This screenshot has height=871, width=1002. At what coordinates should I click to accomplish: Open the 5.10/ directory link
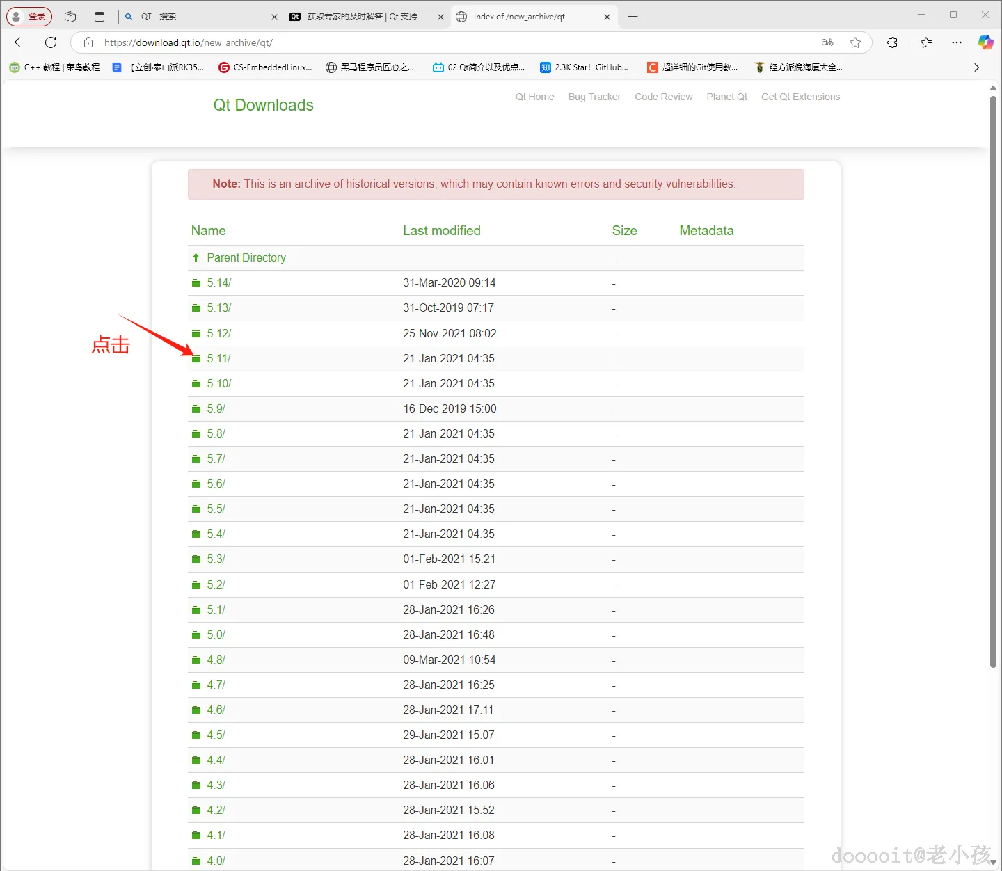pyautogui.click(x=218, y=383)
